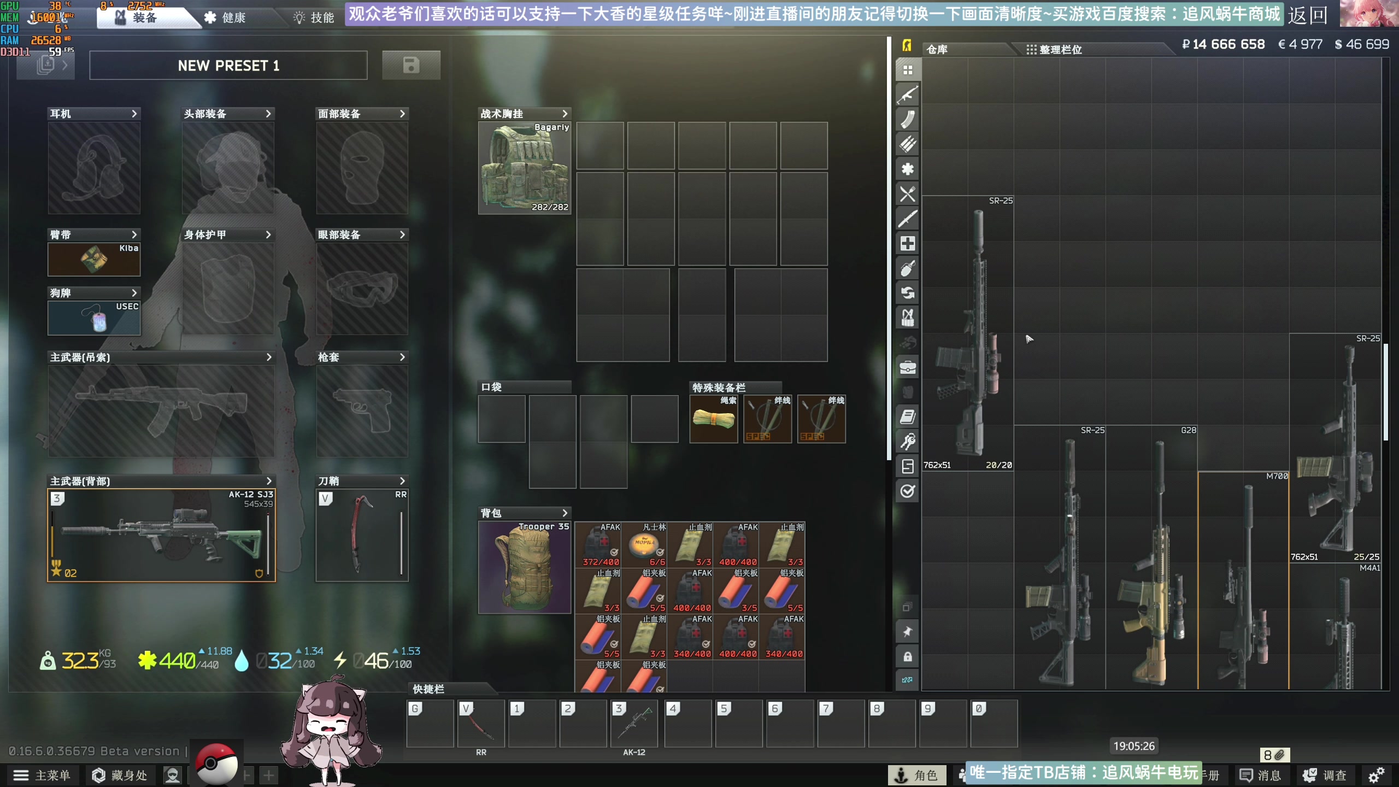Open trader portrait icon in bottom bar

[x=173, y=775]
